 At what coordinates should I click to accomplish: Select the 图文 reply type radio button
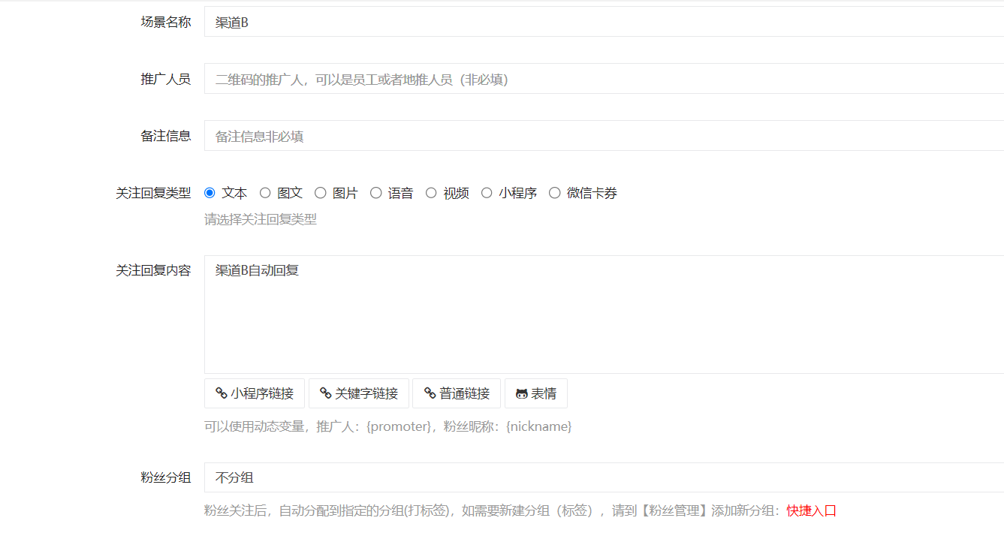[265, 192]
